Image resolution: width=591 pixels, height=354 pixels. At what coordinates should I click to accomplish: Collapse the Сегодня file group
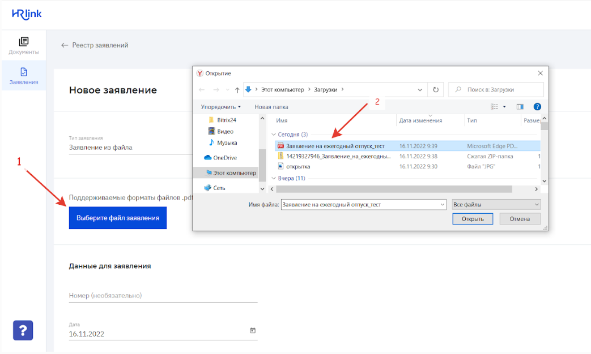273,135
